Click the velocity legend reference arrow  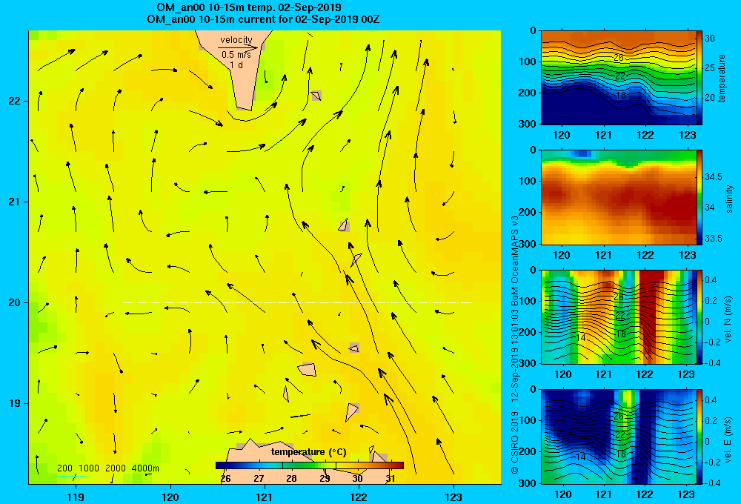[238, 47]
